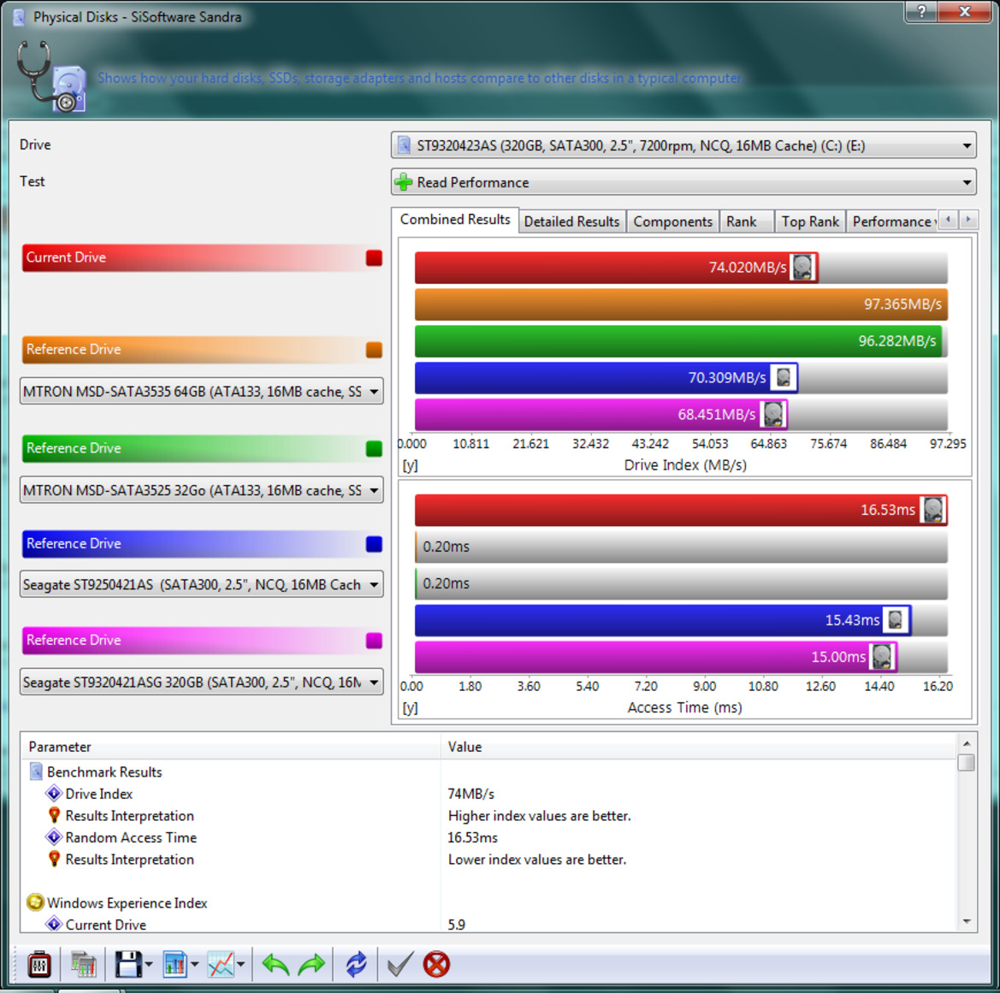
Task: Click results list scrollbar down arrow
Action: coord(966,921)
